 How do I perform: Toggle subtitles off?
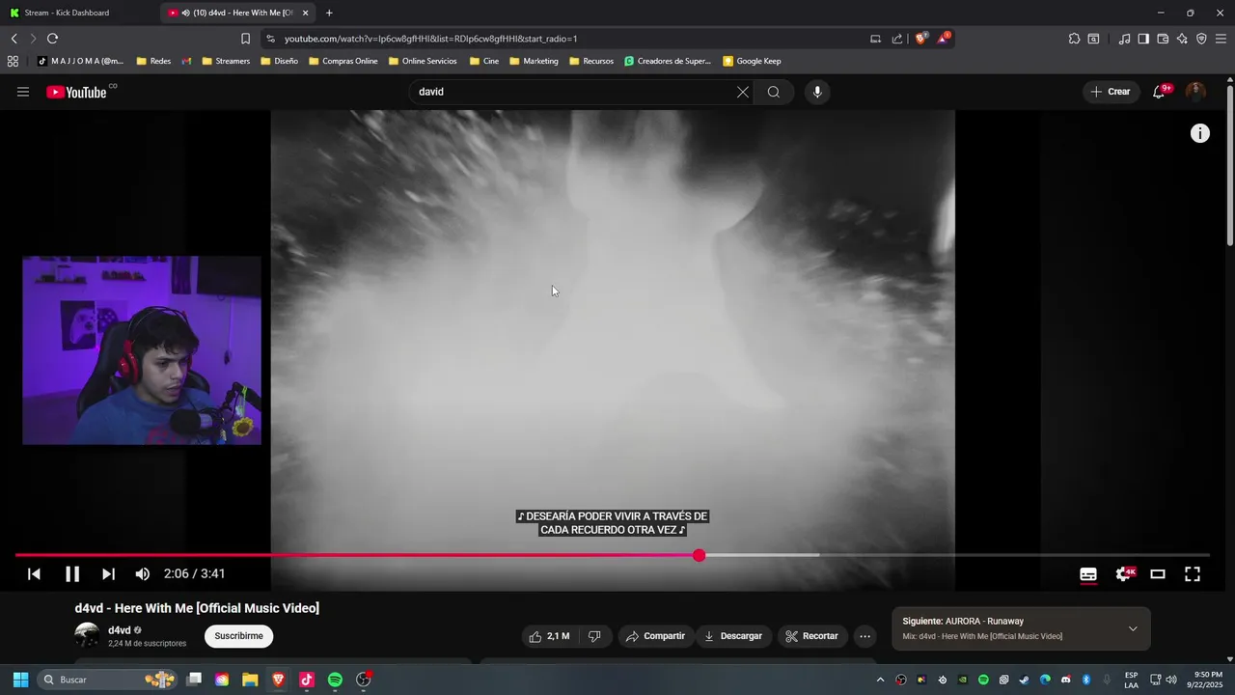tap(1088, 573)
